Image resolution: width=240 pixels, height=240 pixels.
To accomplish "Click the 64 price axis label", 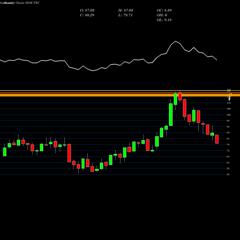I will click(x=228, y=163).
